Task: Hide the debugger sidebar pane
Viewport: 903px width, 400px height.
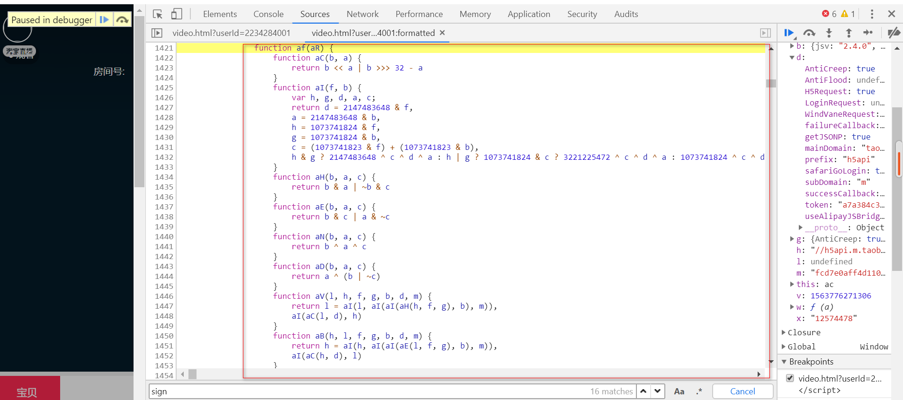Action: 765,33
